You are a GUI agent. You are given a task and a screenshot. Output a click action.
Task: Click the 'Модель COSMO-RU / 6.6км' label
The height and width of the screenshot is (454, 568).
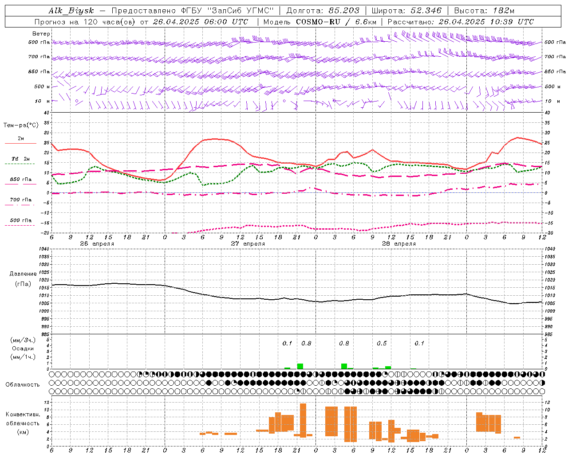tap(320, 22)
